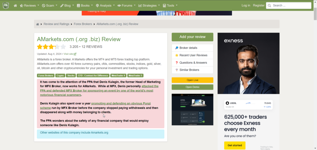The width and height of the screenshot is (317, 150).
Task: Click the FPA shield logo
Action: pyautogui.click(x=6, y=6)
